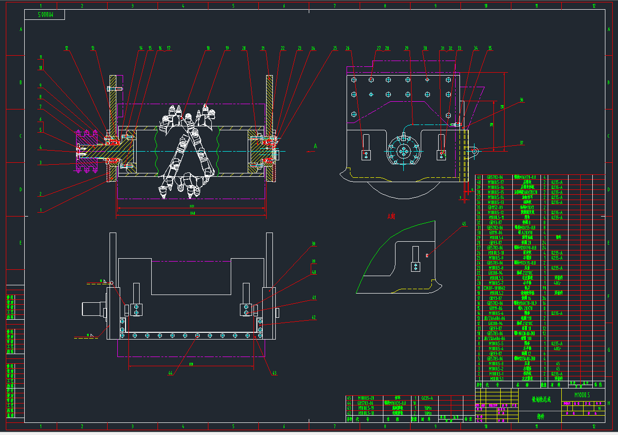The image size is (618, 435).
Task: Pick callout balloon number 22
Action: [x=282, y=48]
